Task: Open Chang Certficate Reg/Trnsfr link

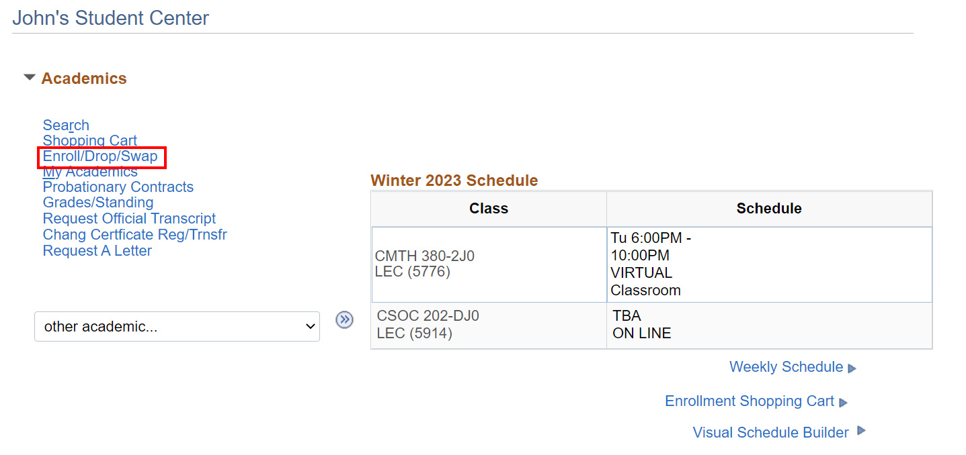Action: point(134,235)
